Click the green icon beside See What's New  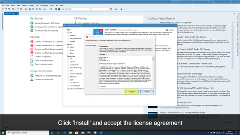32,31
